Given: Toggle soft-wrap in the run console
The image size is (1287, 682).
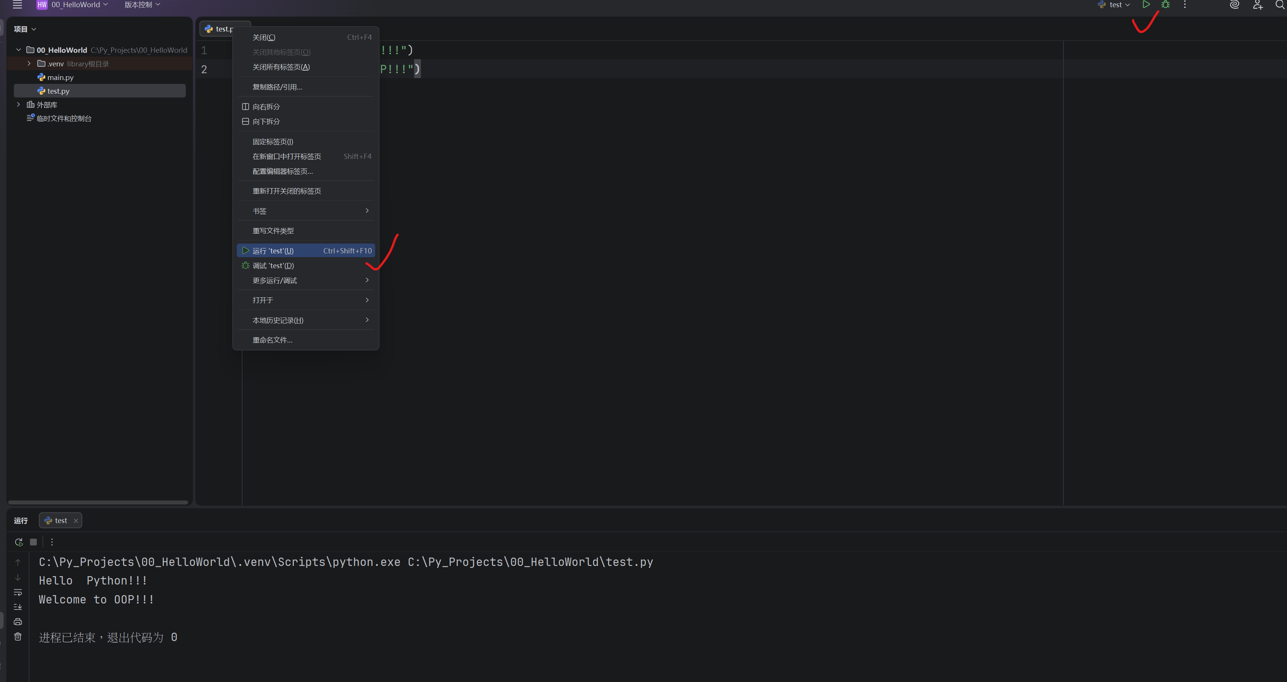Looking at the screenshot, I should pos(18,592).
